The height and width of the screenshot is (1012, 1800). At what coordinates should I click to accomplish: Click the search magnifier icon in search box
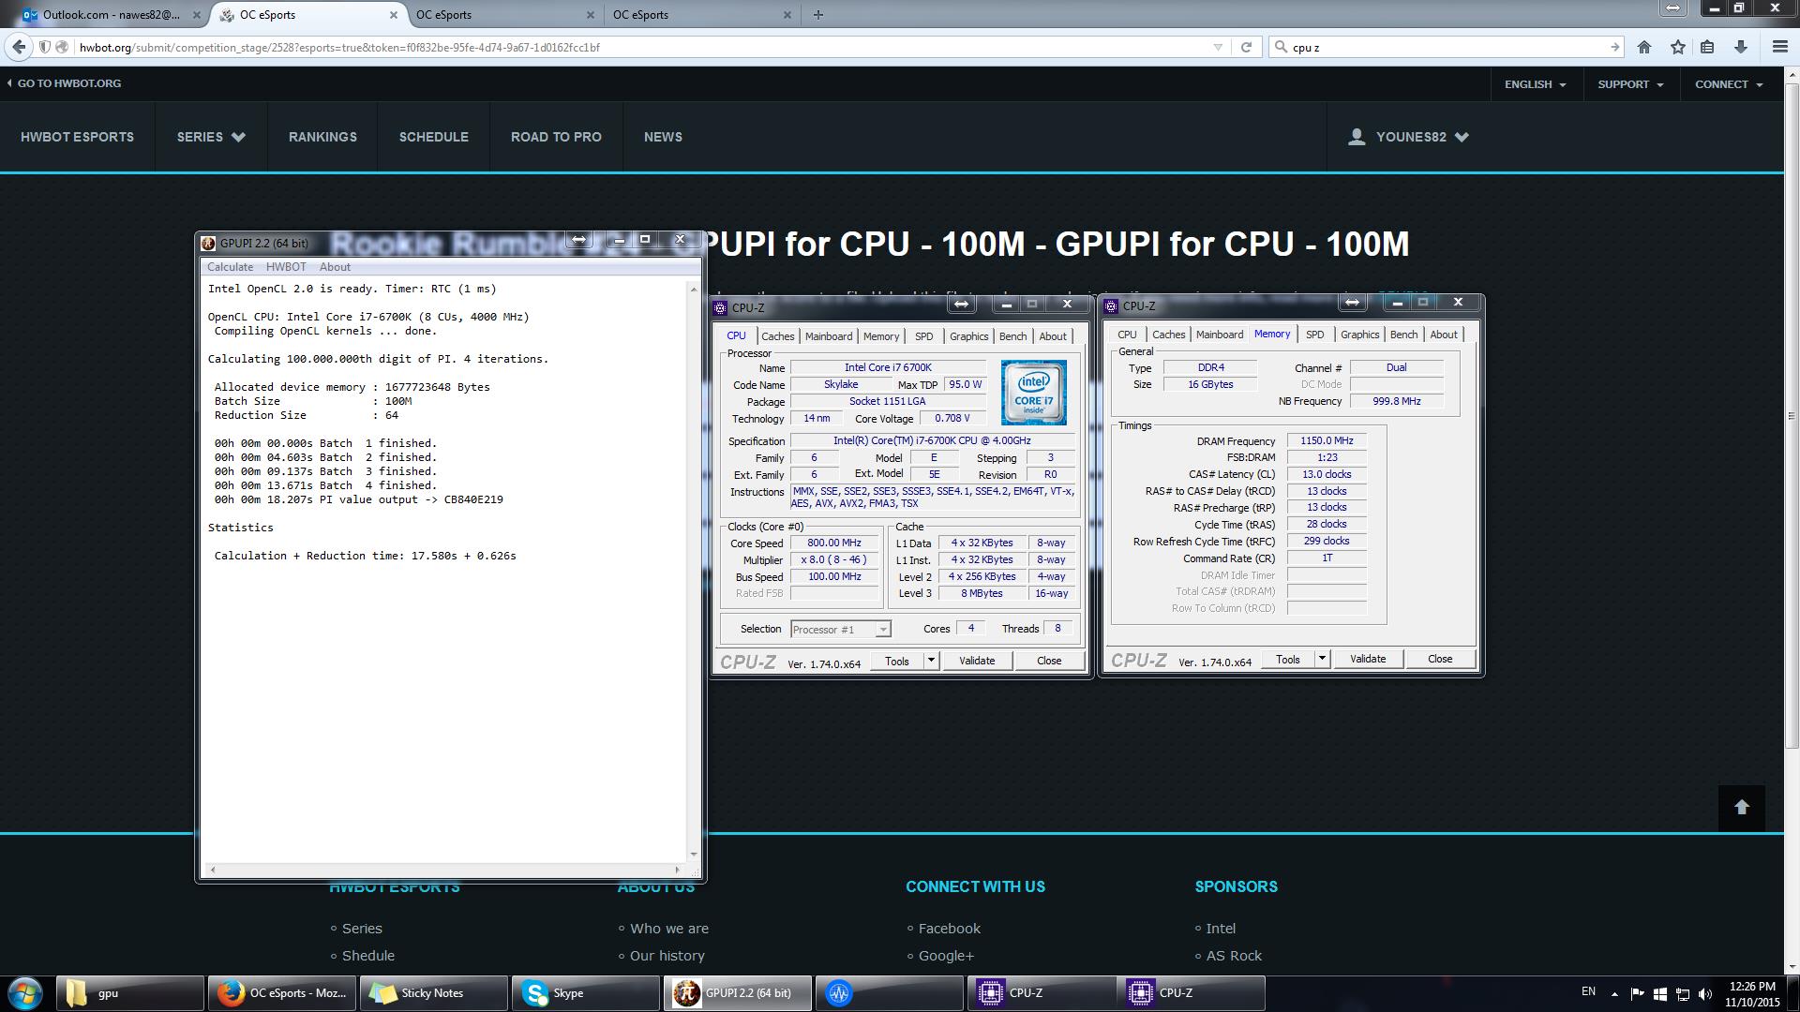click(x=1281, y=47)
